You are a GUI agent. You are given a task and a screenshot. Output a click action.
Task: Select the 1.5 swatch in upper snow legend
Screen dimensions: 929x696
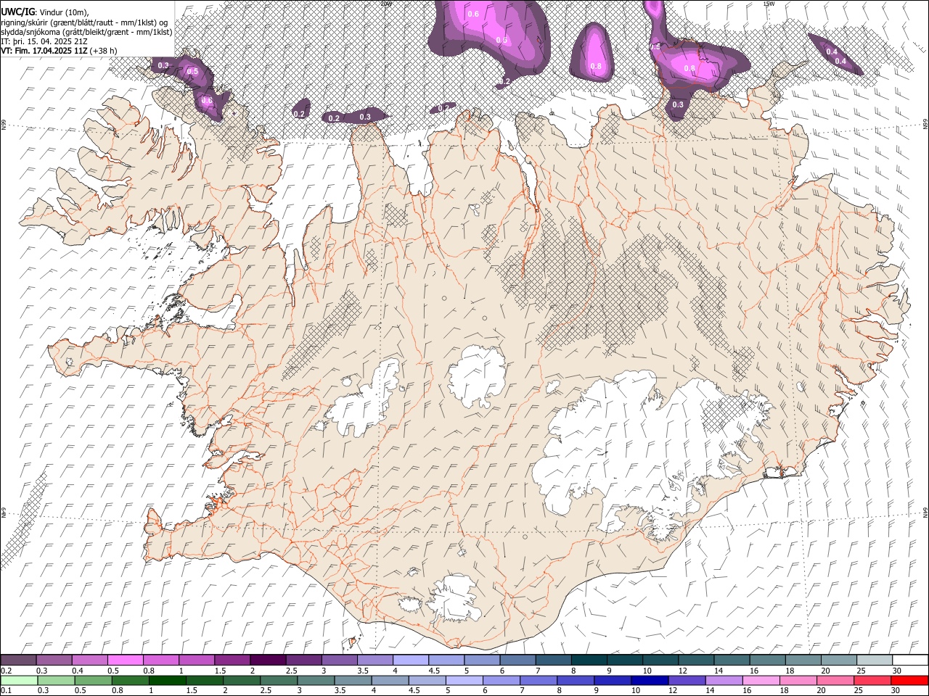[x=232, y=660]
